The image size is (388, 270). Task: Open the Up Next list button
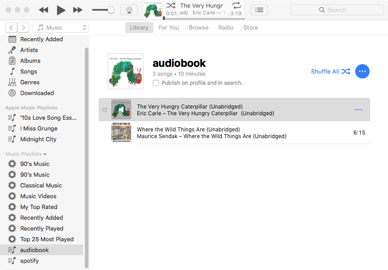259,10
